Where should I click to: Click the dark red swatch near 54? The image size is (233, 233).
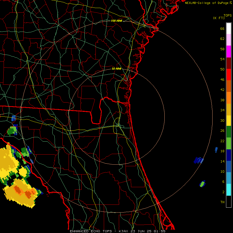point(229,63)
